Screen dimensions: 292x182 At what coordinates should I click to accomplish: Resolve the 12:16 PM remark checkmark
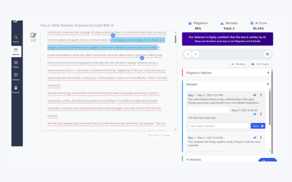(255, 137)
